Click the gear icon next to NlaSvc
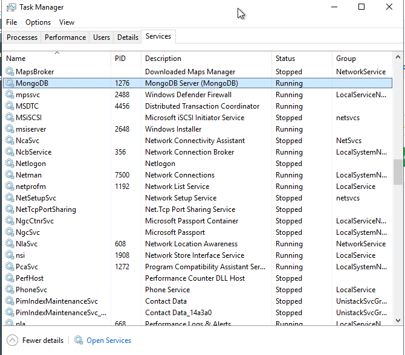The width and height of the screenshot is (405, 355). tap(10, 243)
